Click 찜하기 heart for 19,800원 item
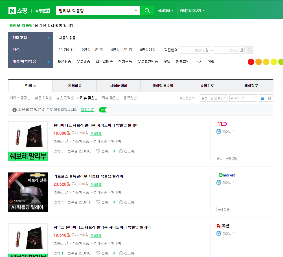 (98, 151)
